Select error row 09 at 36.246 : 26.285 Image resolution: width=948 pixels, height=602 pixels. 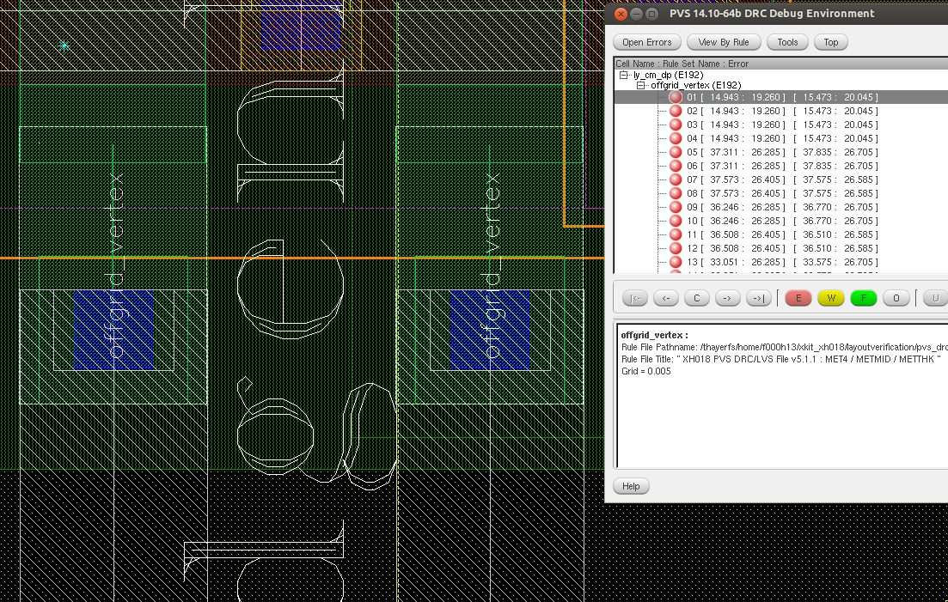pyautogui.click(x=782, y=207)
